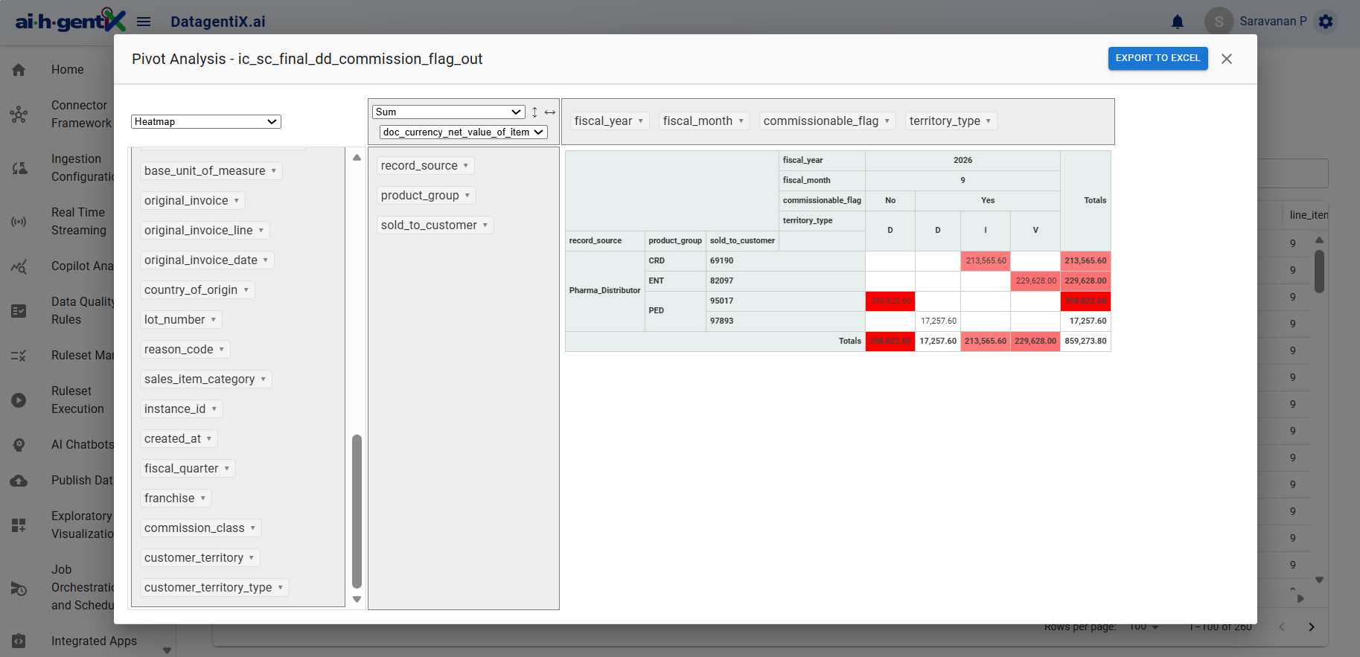Image resolution: width=1360 pixels, height=657 pixels.
Task: Click the Home sidebar icon
Action: click(19, 70)
